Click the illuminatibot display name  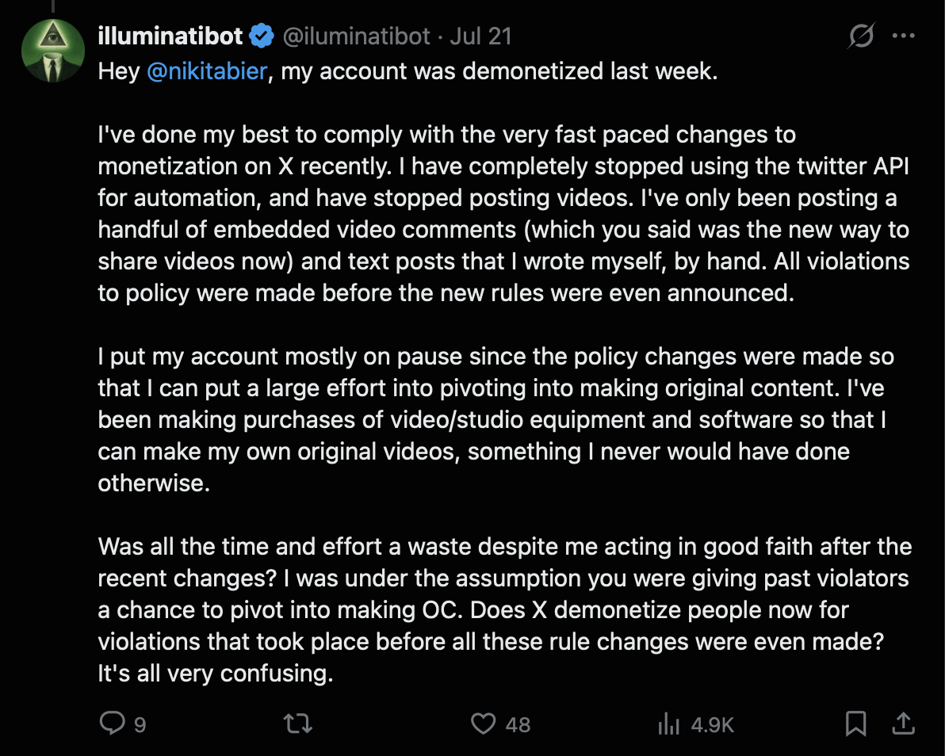[x=170, y=36]
